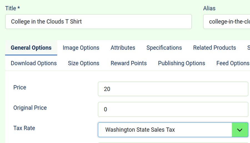Focus the Alias input field
Screen dimensions: 250x143
tap(226, 22)
